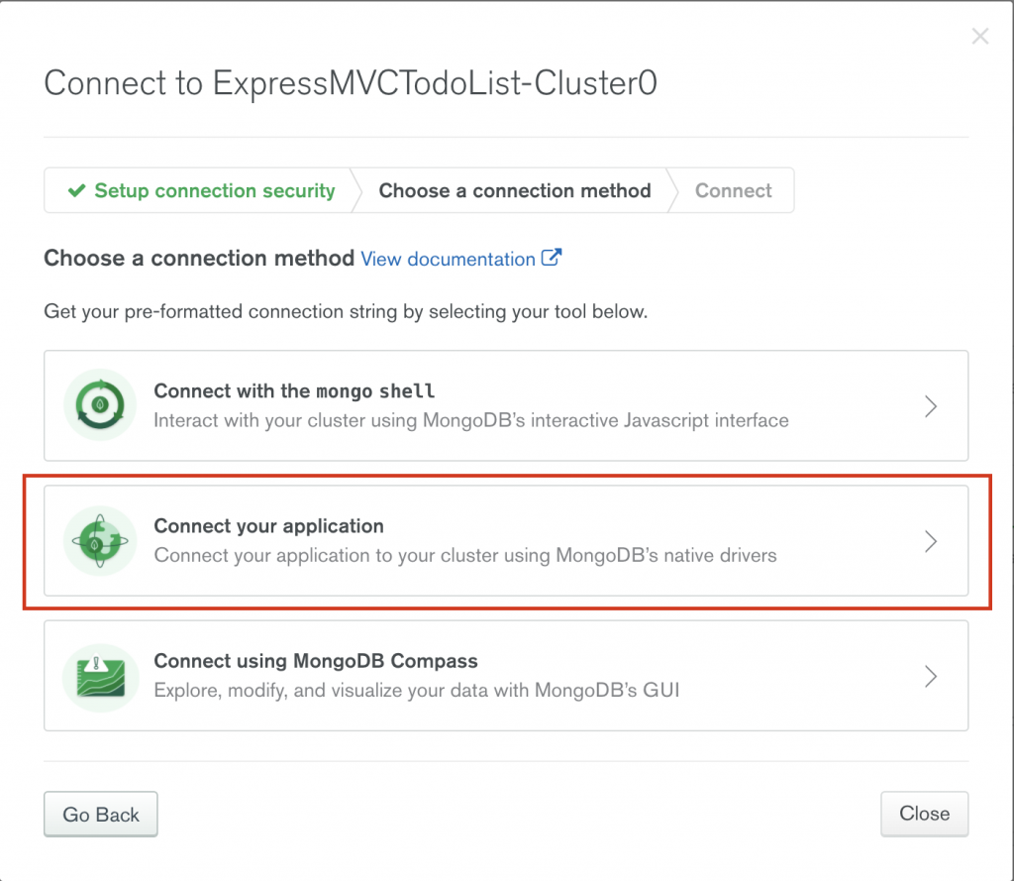The width and height of the screenshot is (1014, 881).
Task: Select the Choose a connection method step
Action: 515,191
